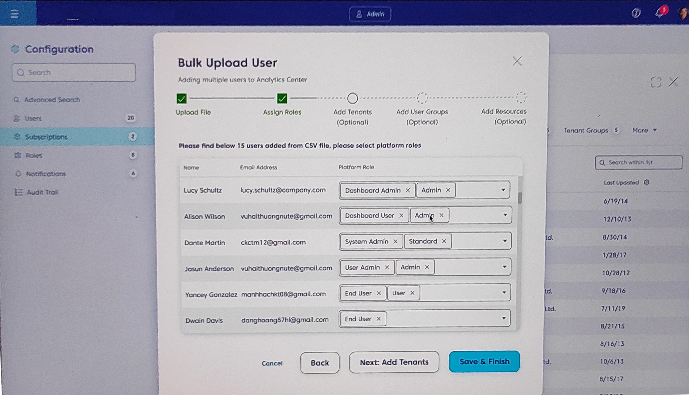Click the Save & Finish button
The image size is (689, 395).
coord(484,362)
